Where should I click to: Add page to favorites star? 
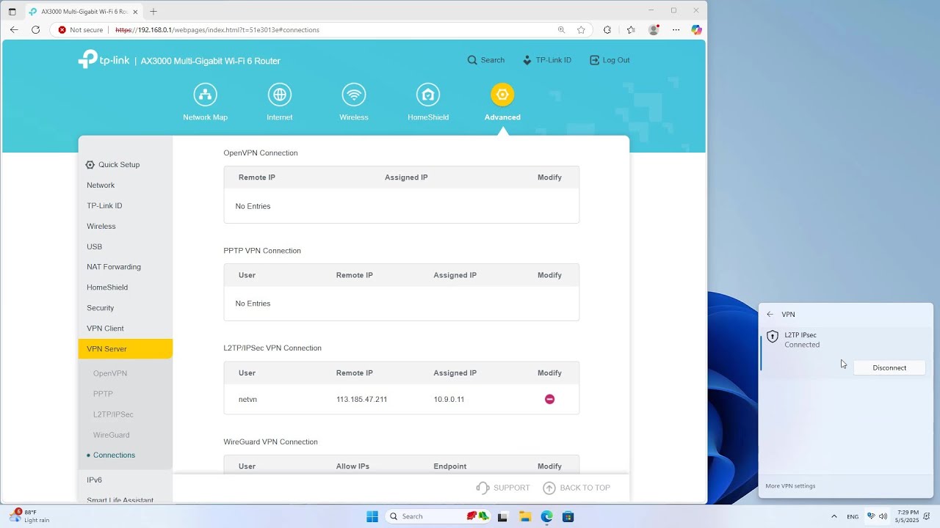581,30
